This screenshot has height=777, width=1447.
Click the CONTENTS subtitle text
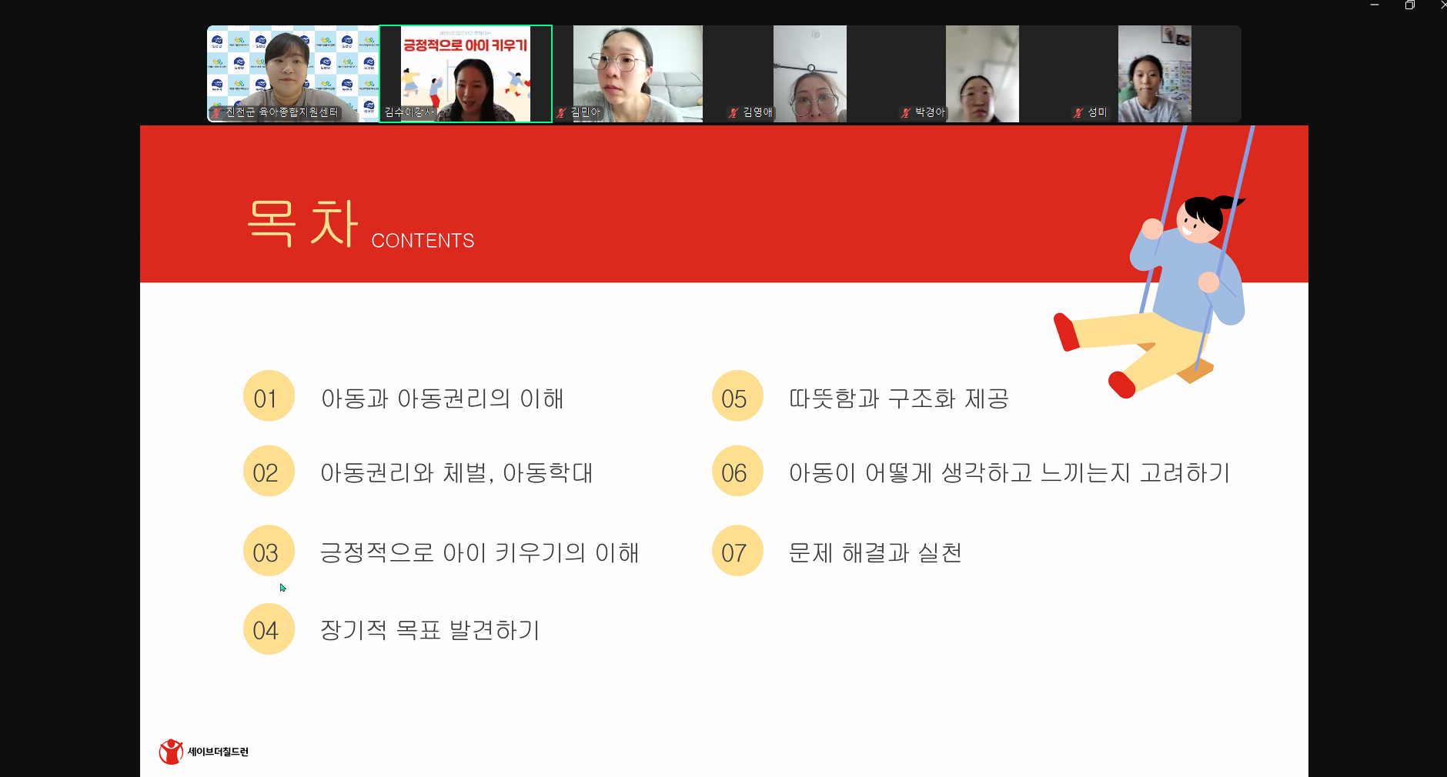coord(423,241)
